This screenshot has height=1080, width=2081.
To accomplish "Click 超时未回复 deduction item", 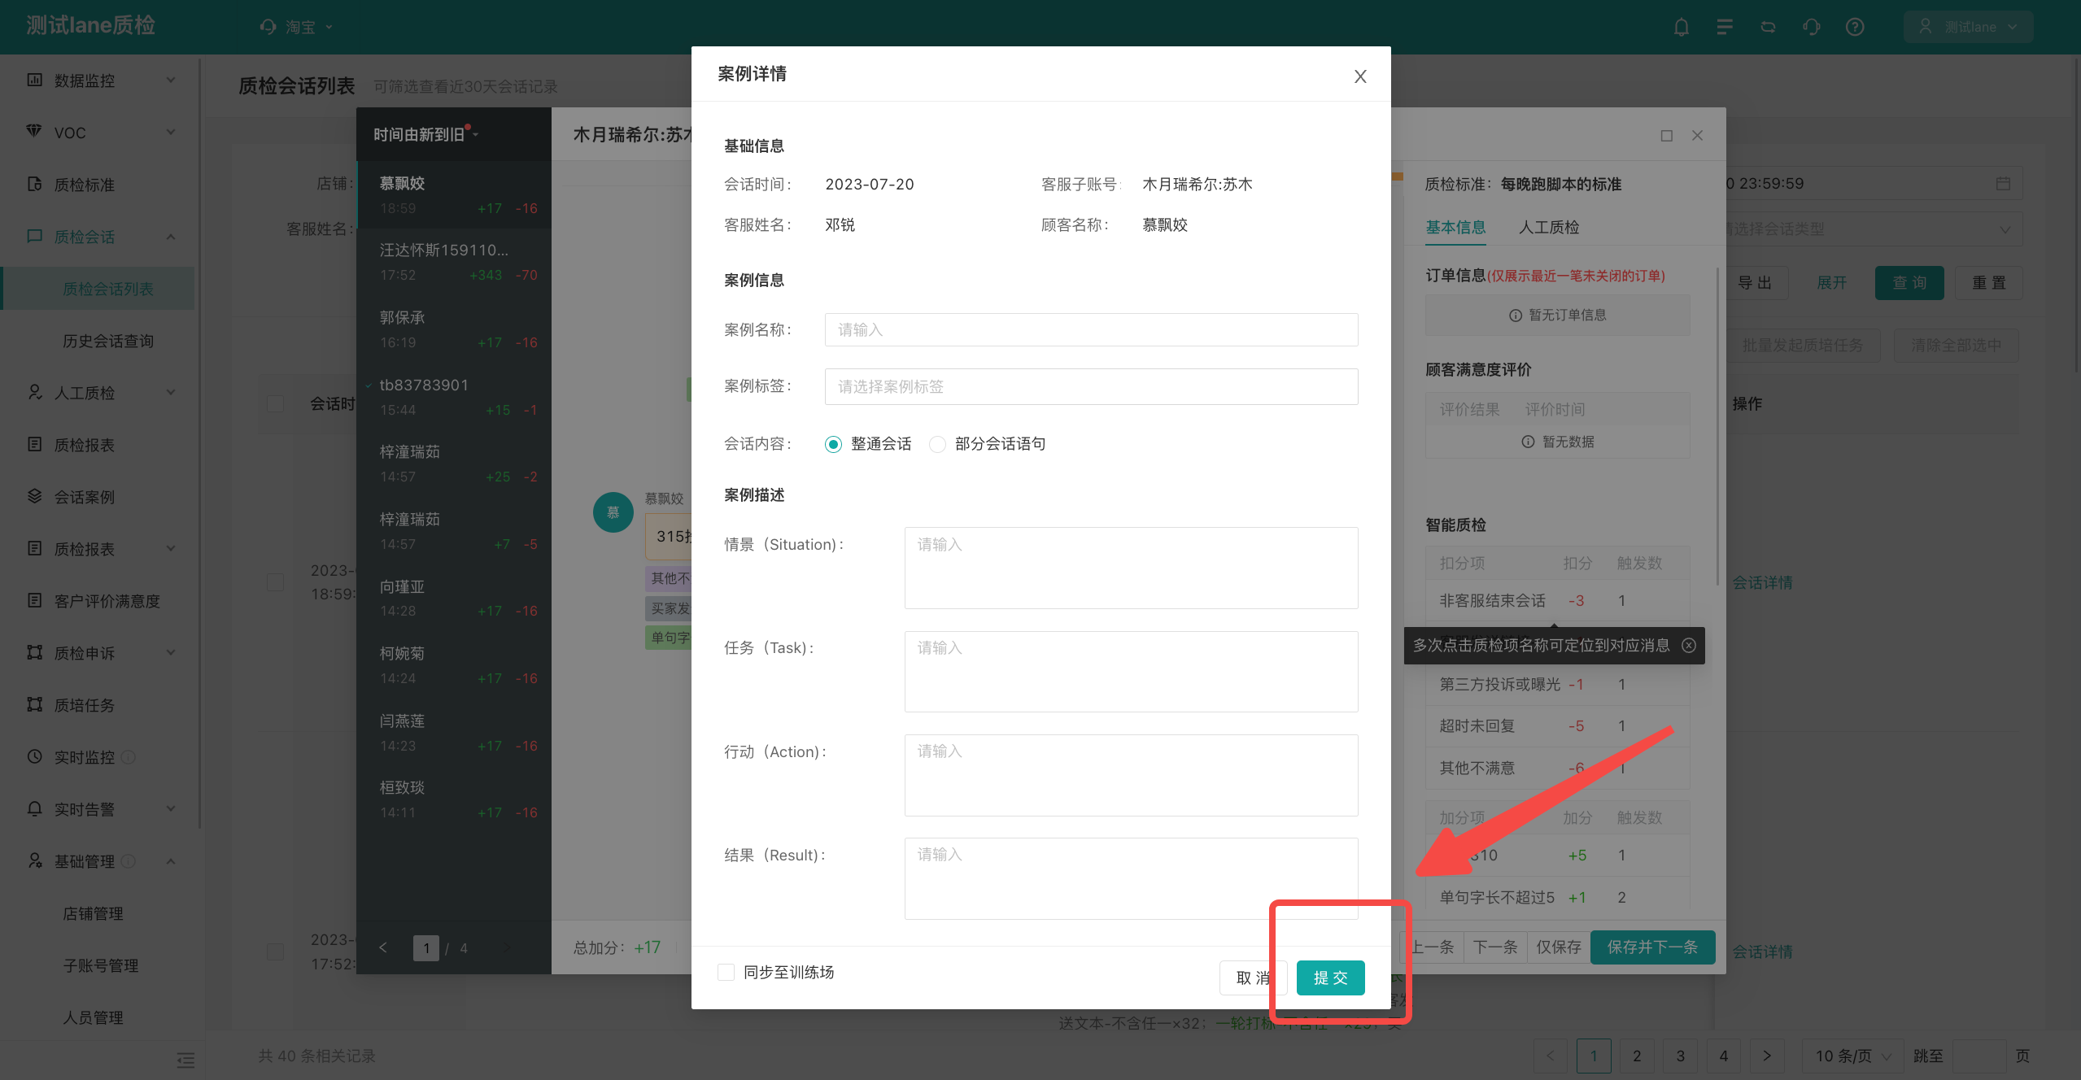I will tap(1477, 725).
